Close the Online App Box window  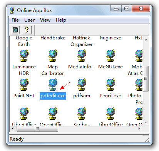click(141, 9)
